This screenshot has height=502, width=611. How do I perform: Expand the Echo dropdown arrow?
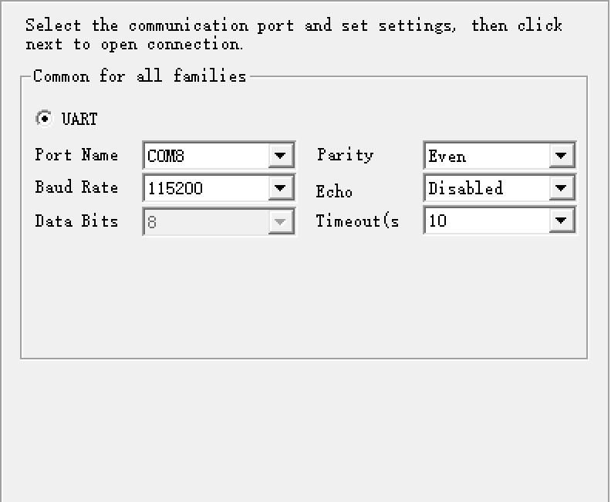561,188
